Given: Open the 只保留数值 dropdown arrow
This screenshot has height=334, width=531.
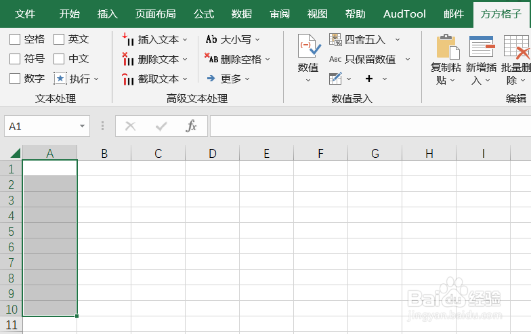Looking at the screenshot, I should click(408, 60).
